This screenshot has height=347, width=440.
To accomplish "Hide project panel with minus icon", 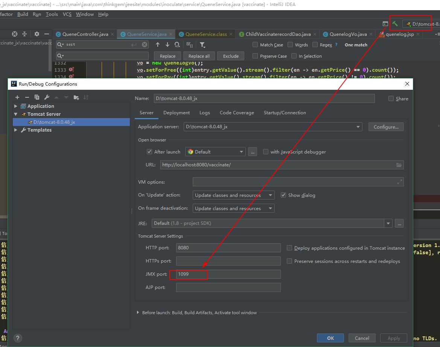I will pyautogui.click(x=47, y=34).
